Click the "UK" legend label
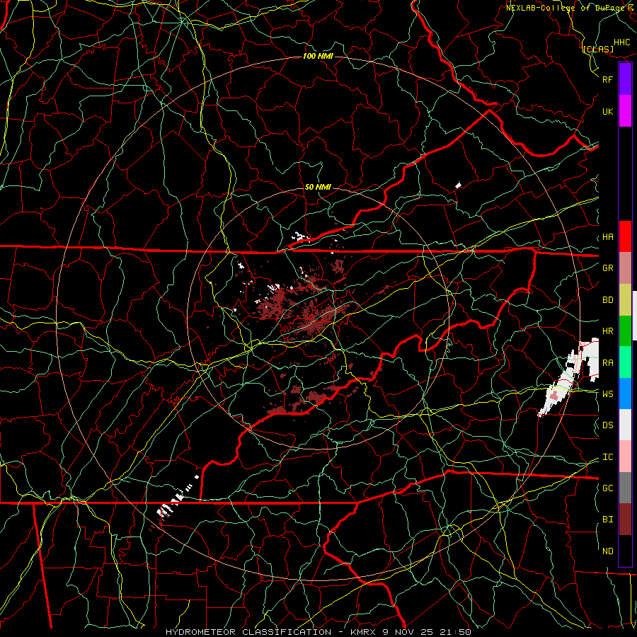 (608, 112)
